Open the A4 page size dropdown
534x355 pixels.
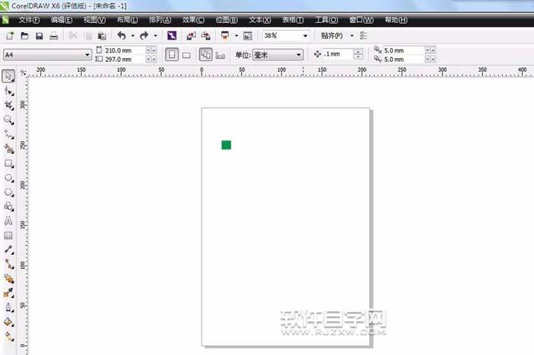click(x=87, y=54)
